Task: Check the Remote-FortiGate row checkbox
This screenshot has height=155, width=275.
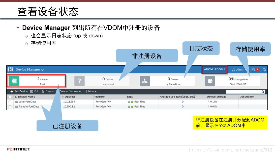Action: click(10, 107)
